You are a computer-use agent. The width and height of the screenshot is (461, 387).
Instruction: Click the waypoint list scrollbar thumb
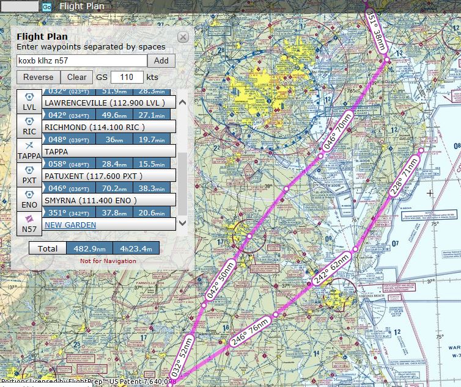click(x=183, y=184)
